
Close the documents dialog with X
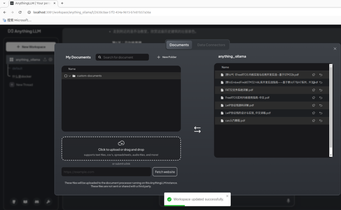pyautogui.click(x=335, y=48)
